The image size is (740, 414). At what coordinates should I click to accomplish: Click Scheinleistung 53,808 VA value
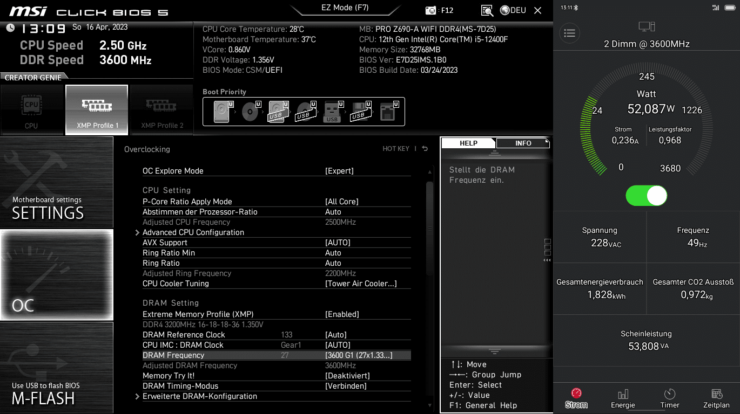pos(648,346)
